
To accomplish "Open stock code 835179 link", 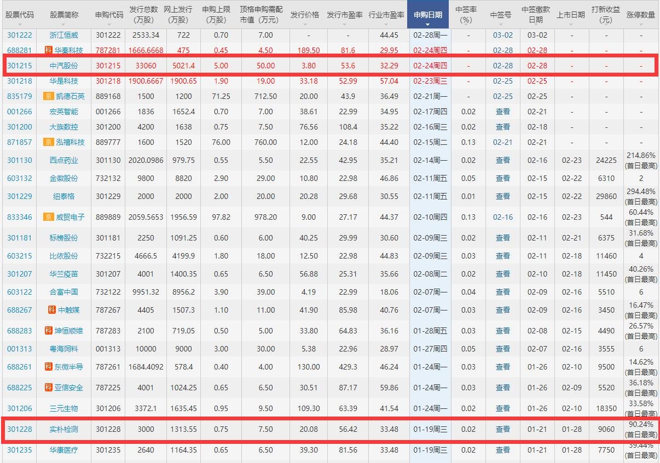I will (x=19, y=96).
